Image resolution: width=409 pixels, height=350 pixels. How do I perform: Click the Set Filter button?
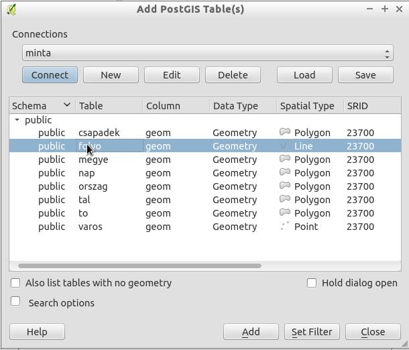pyautogui.click(x=312, y=332)
